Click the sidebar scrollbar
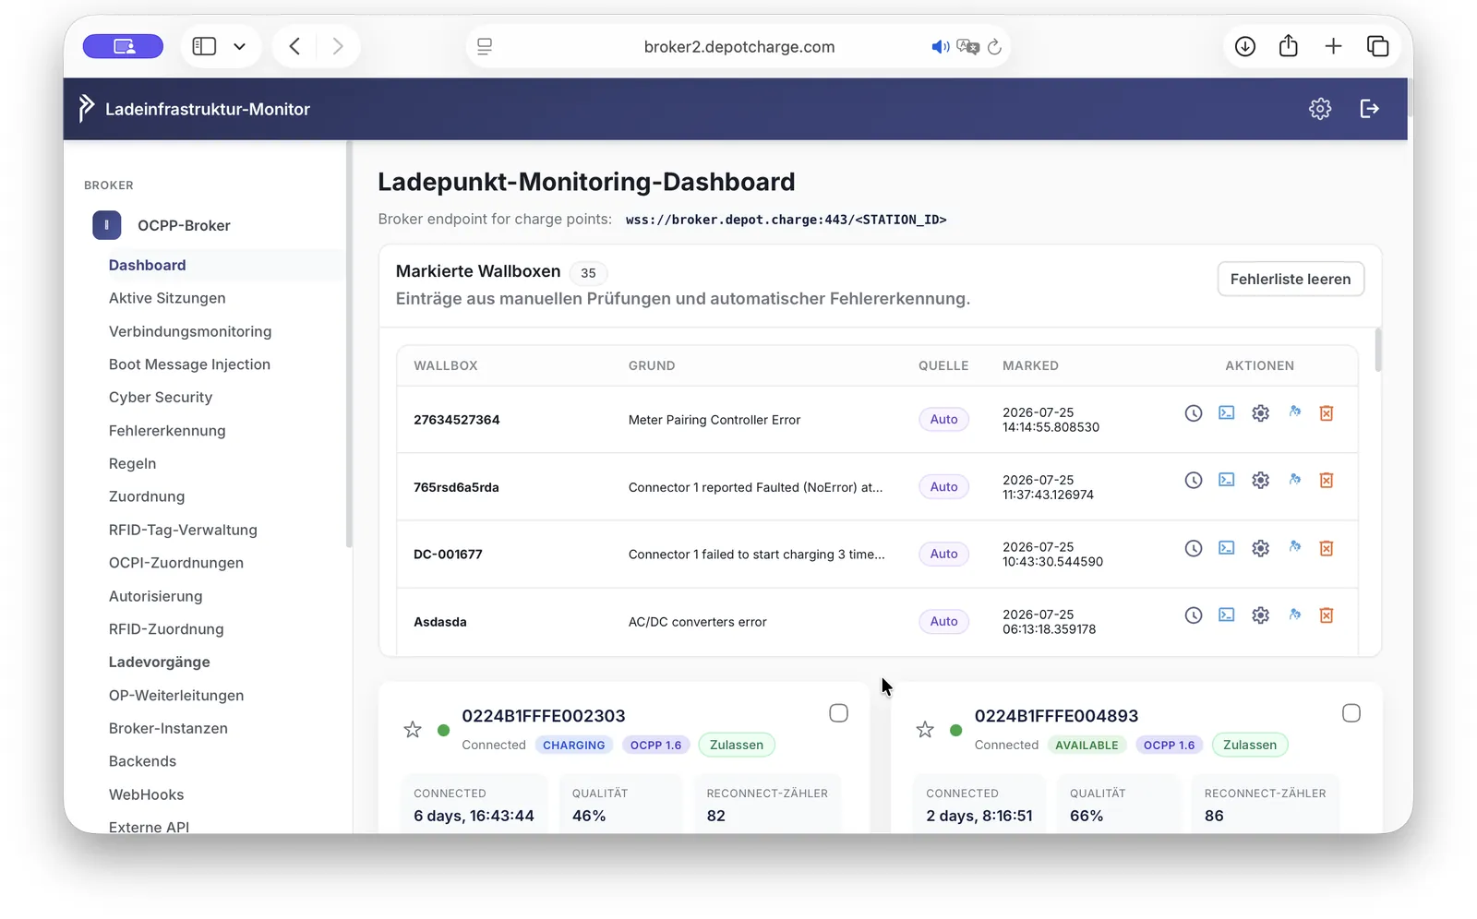Screen dimensions: 1477x919 pos(349,344)
